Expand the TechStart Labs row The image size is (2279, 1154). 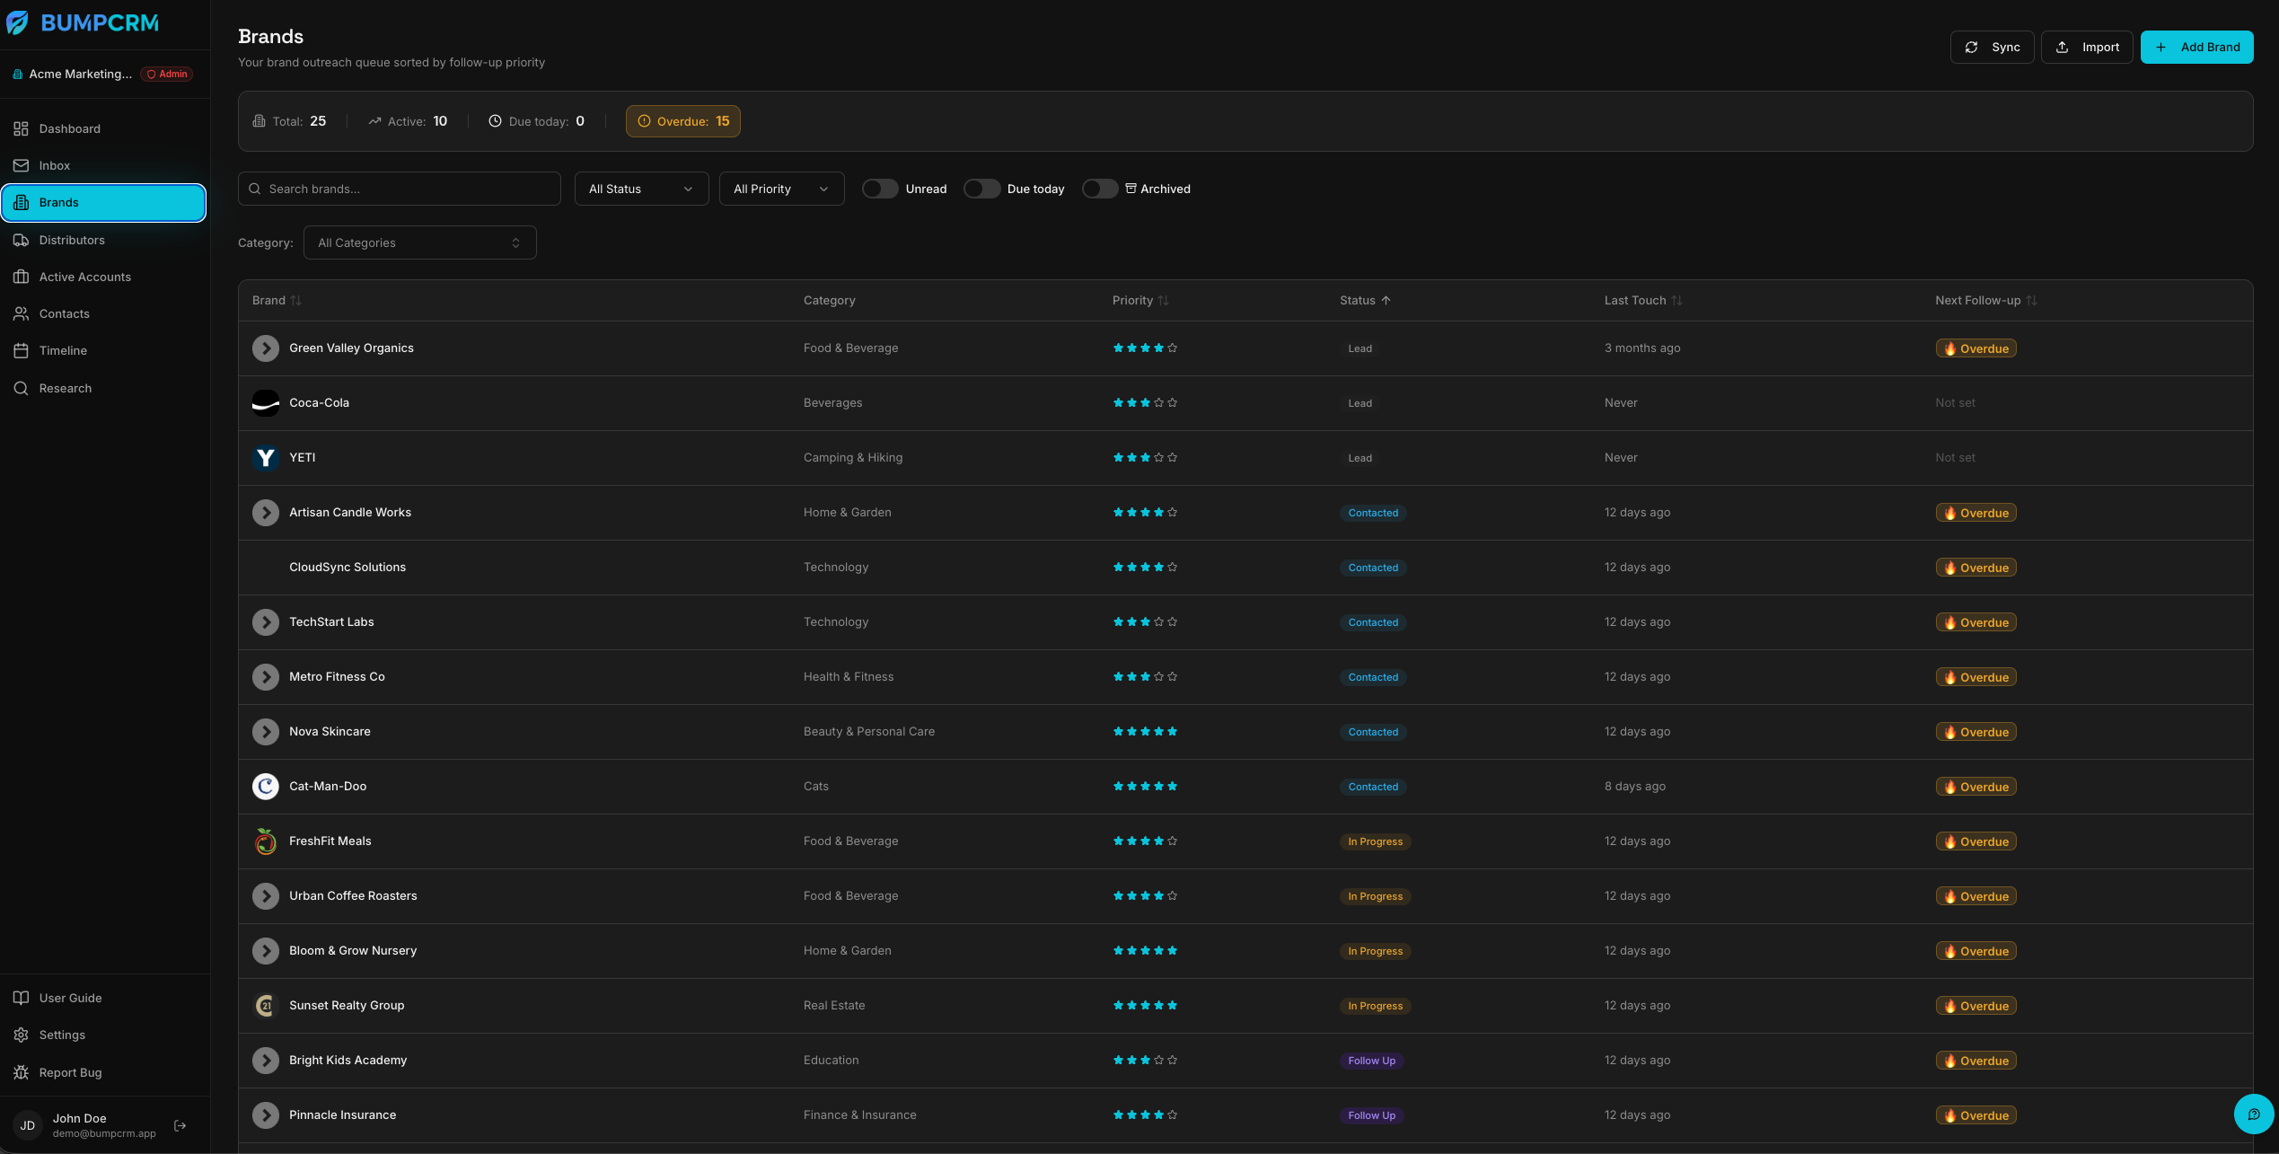265,622
